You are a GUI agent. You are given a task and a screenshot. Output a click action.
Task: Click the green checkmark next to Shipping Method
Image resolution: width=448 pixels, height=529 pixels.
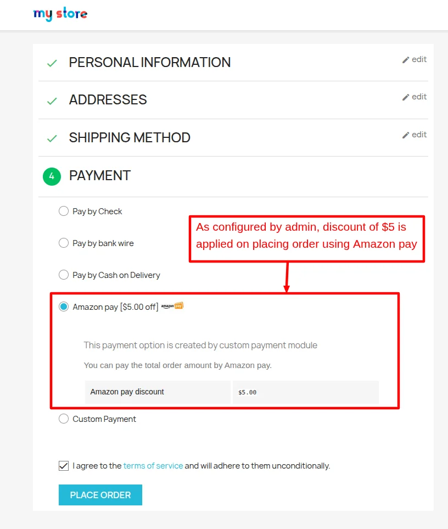pyautogui.click(x=52, y=138)
